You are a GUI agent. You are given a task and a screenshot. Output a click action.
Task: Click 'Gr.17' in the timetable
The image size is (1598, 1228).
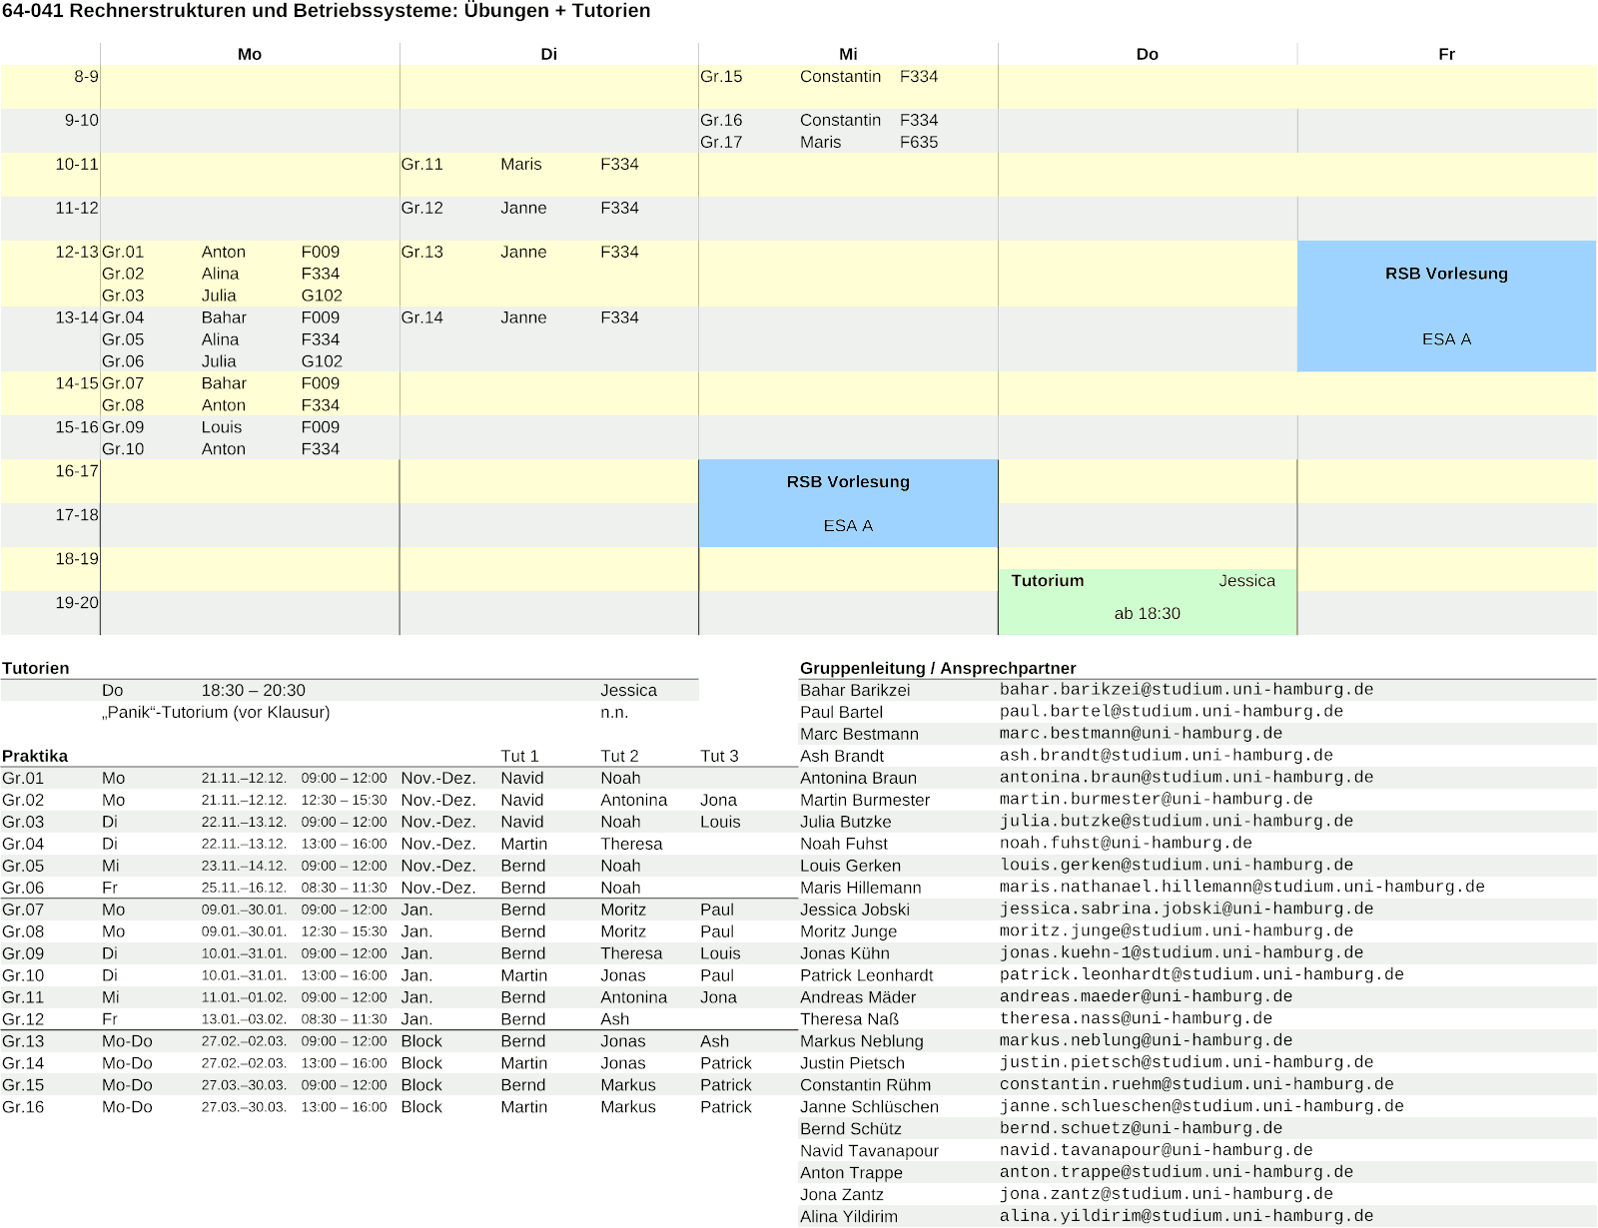(x=721, y=143)
